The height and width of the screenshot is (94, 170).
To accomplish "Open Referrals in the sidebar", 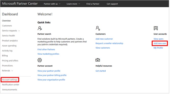I will coord(6,71).
